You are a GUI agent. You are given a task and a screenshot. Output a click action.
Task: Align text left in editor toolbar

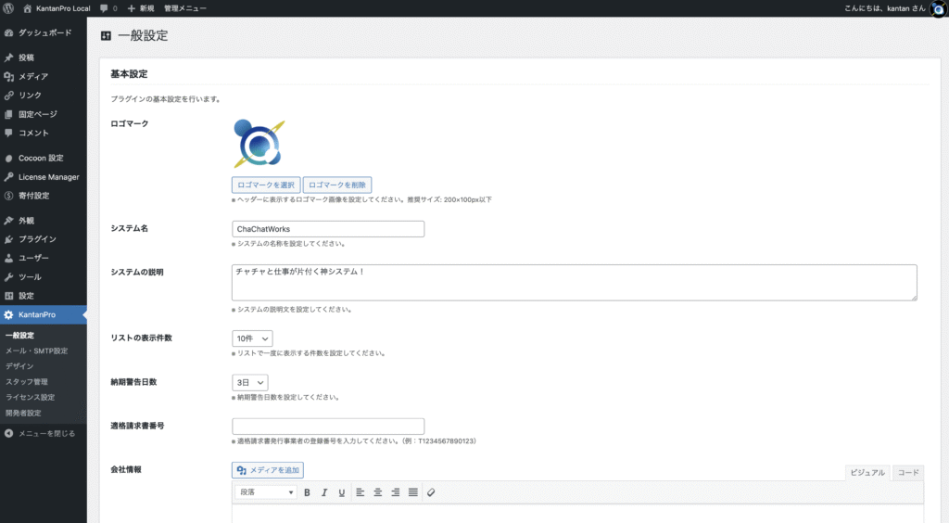(361, 492)
